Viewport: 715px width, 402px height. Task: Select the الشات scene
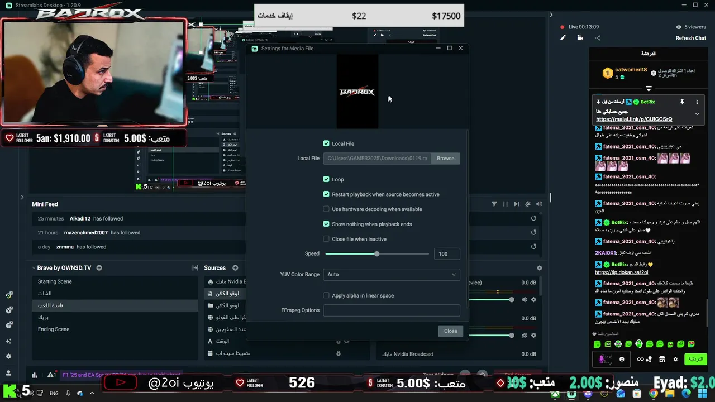115,293
